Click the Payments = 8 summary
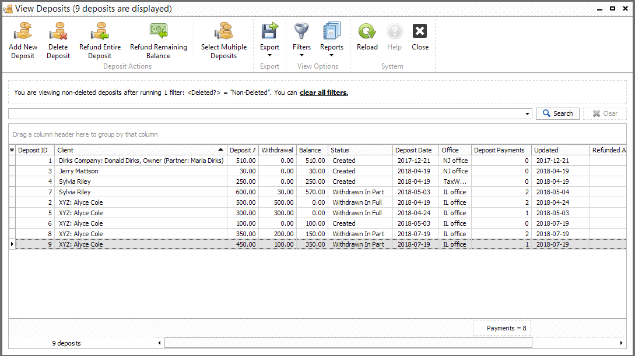 [x=502, y=328]
